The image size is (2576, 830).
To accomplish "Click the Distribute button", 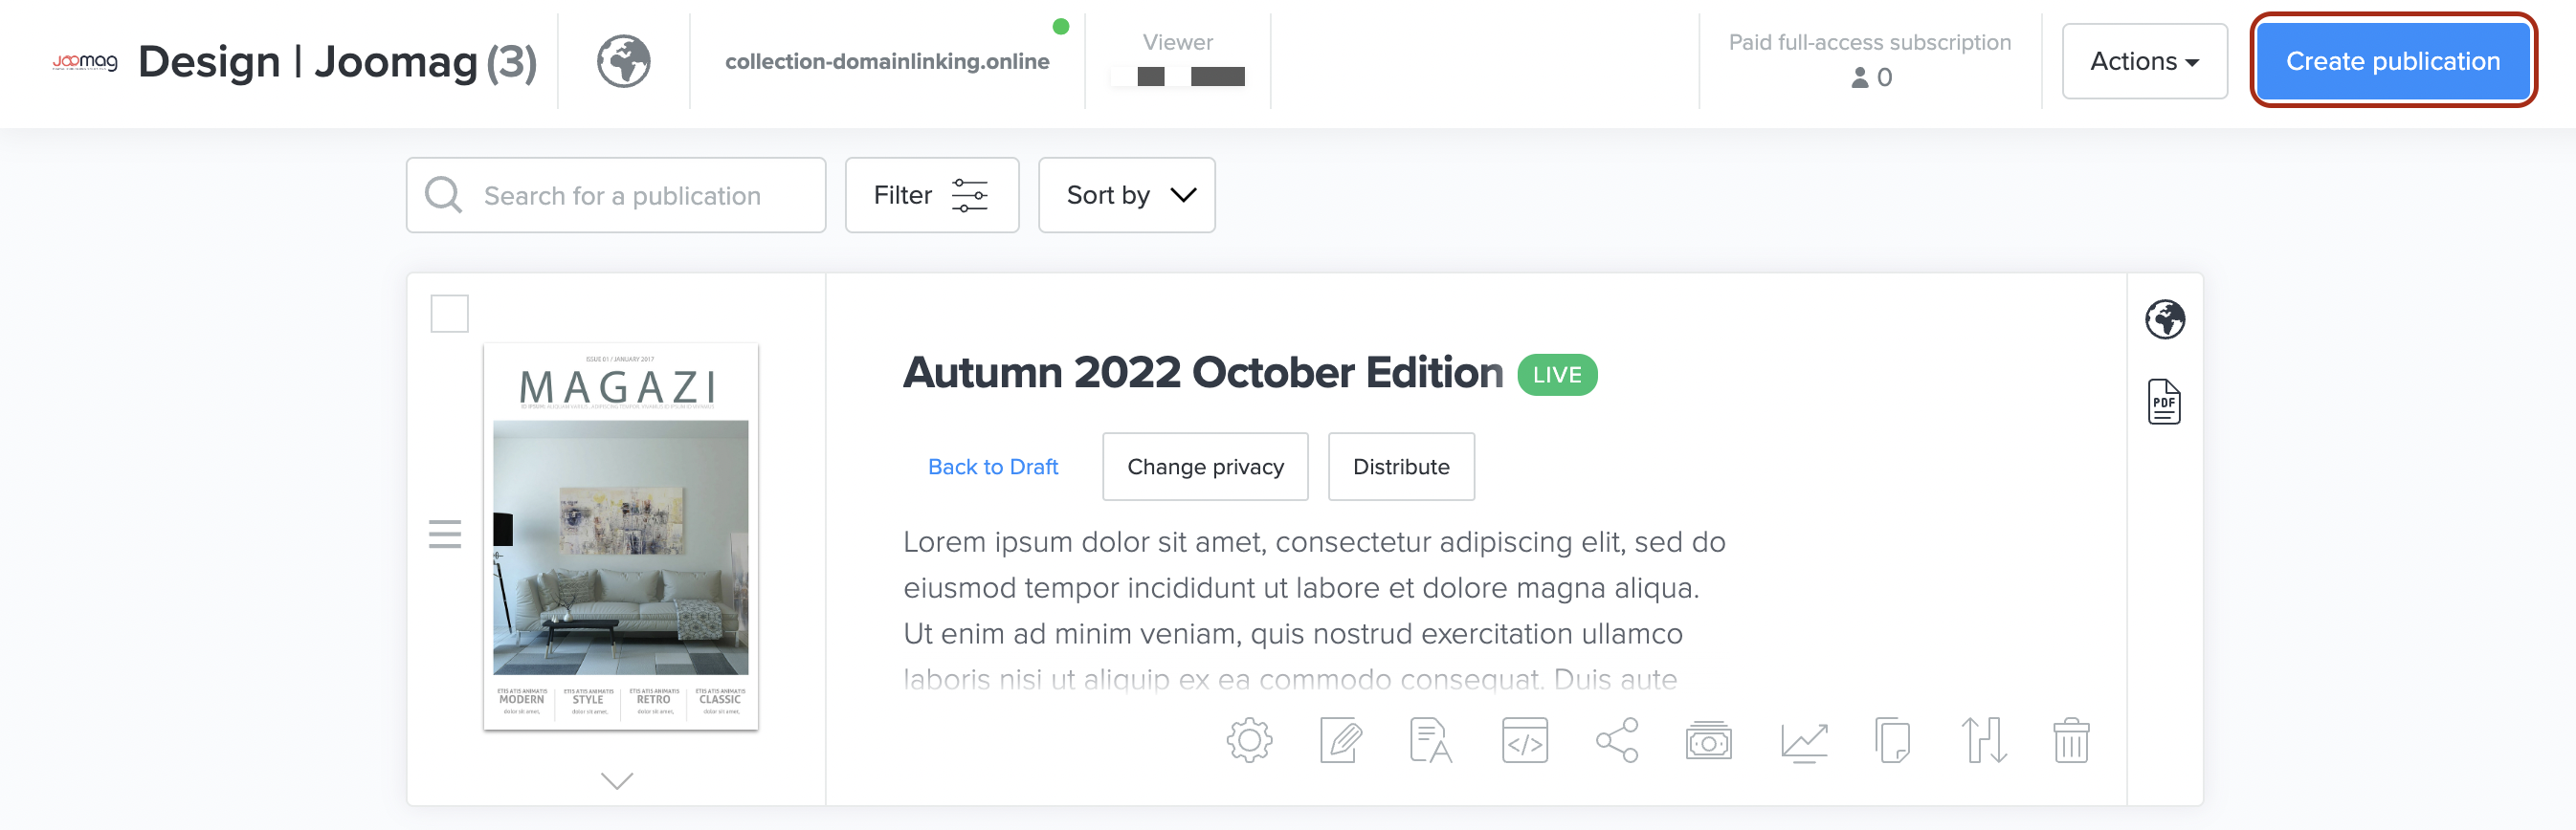I will [1400, 467].
